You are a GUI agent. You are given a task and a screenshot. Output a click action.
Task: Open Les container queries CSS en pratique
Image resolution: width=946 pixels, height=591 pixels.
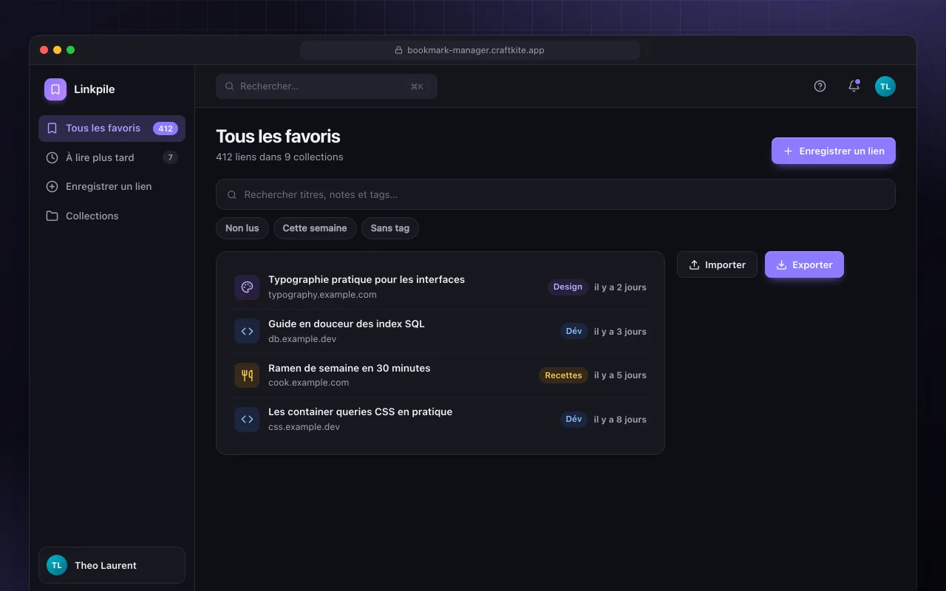360,411
